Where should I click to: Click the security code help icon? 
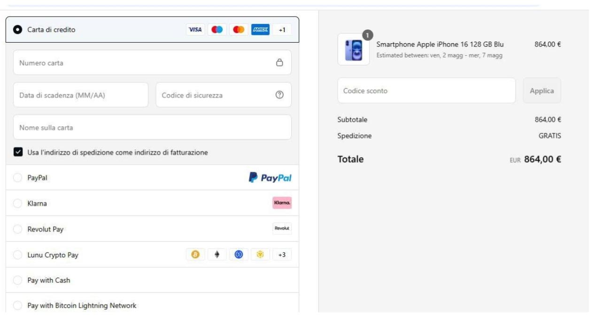(x=279, y=95)
